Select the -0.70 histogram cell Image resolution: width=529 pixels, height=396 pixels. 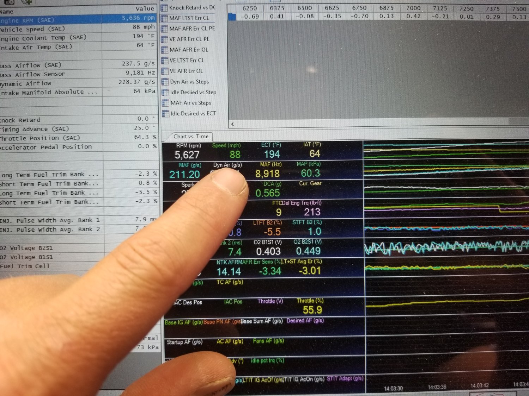[359, 16]
